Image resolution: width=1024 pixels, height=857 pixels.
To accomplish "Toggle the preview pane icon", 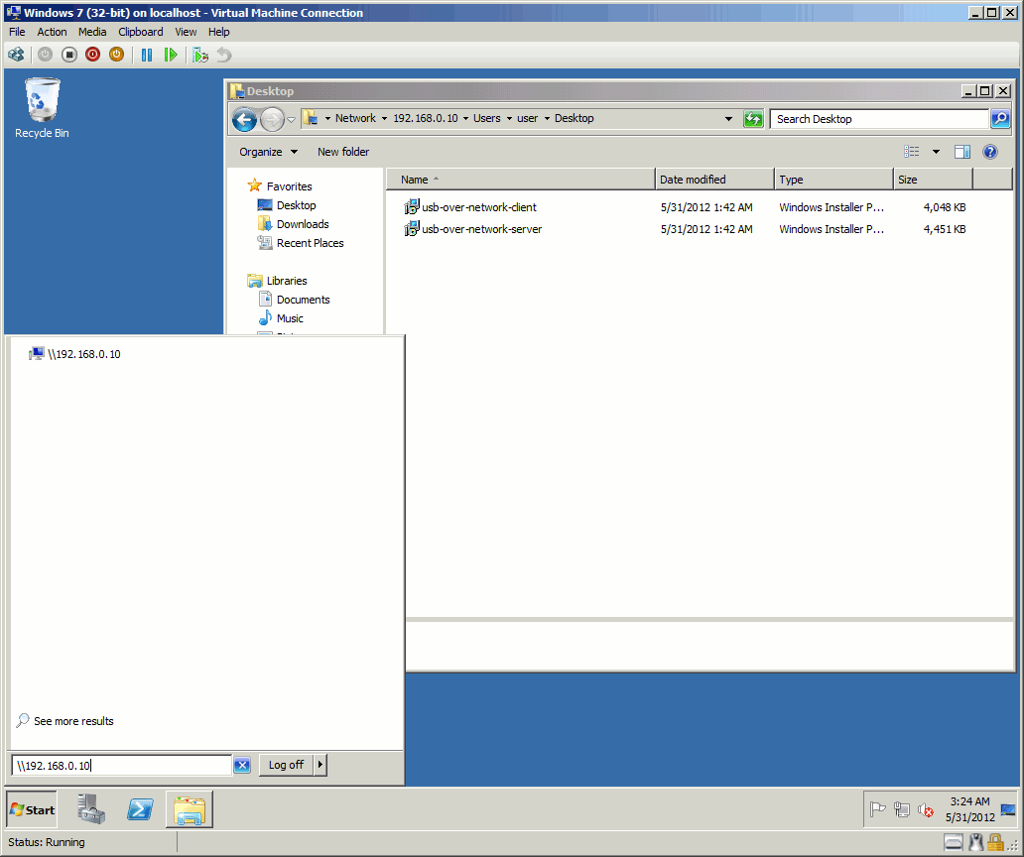I will 961,152.
